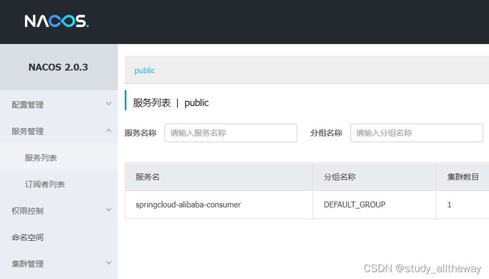Screen dimensions: 489x279
Task: Expand the 集群管理 menu chevron
Action: pyautogui.click(x=108, y=263)
